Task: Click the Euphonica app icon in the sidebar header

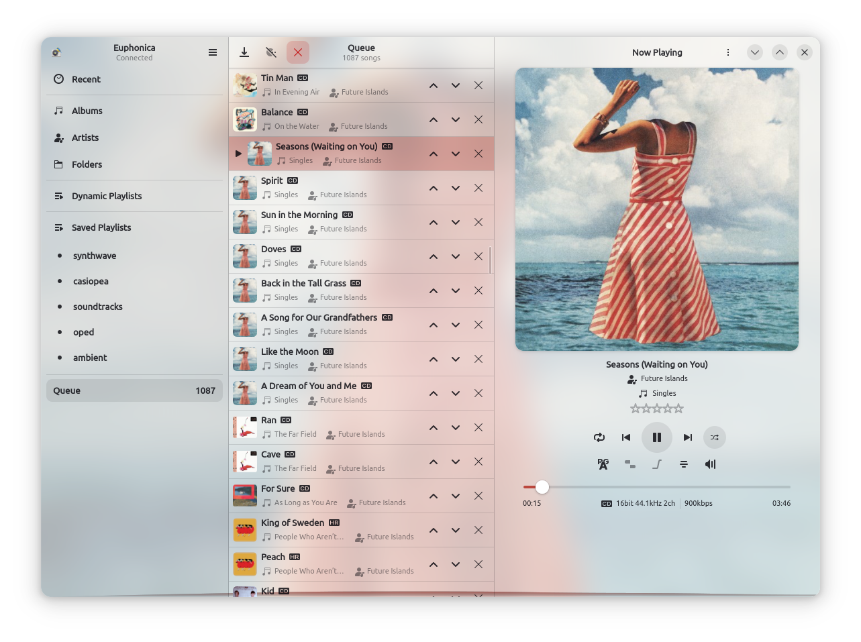Action: [56, 52]
